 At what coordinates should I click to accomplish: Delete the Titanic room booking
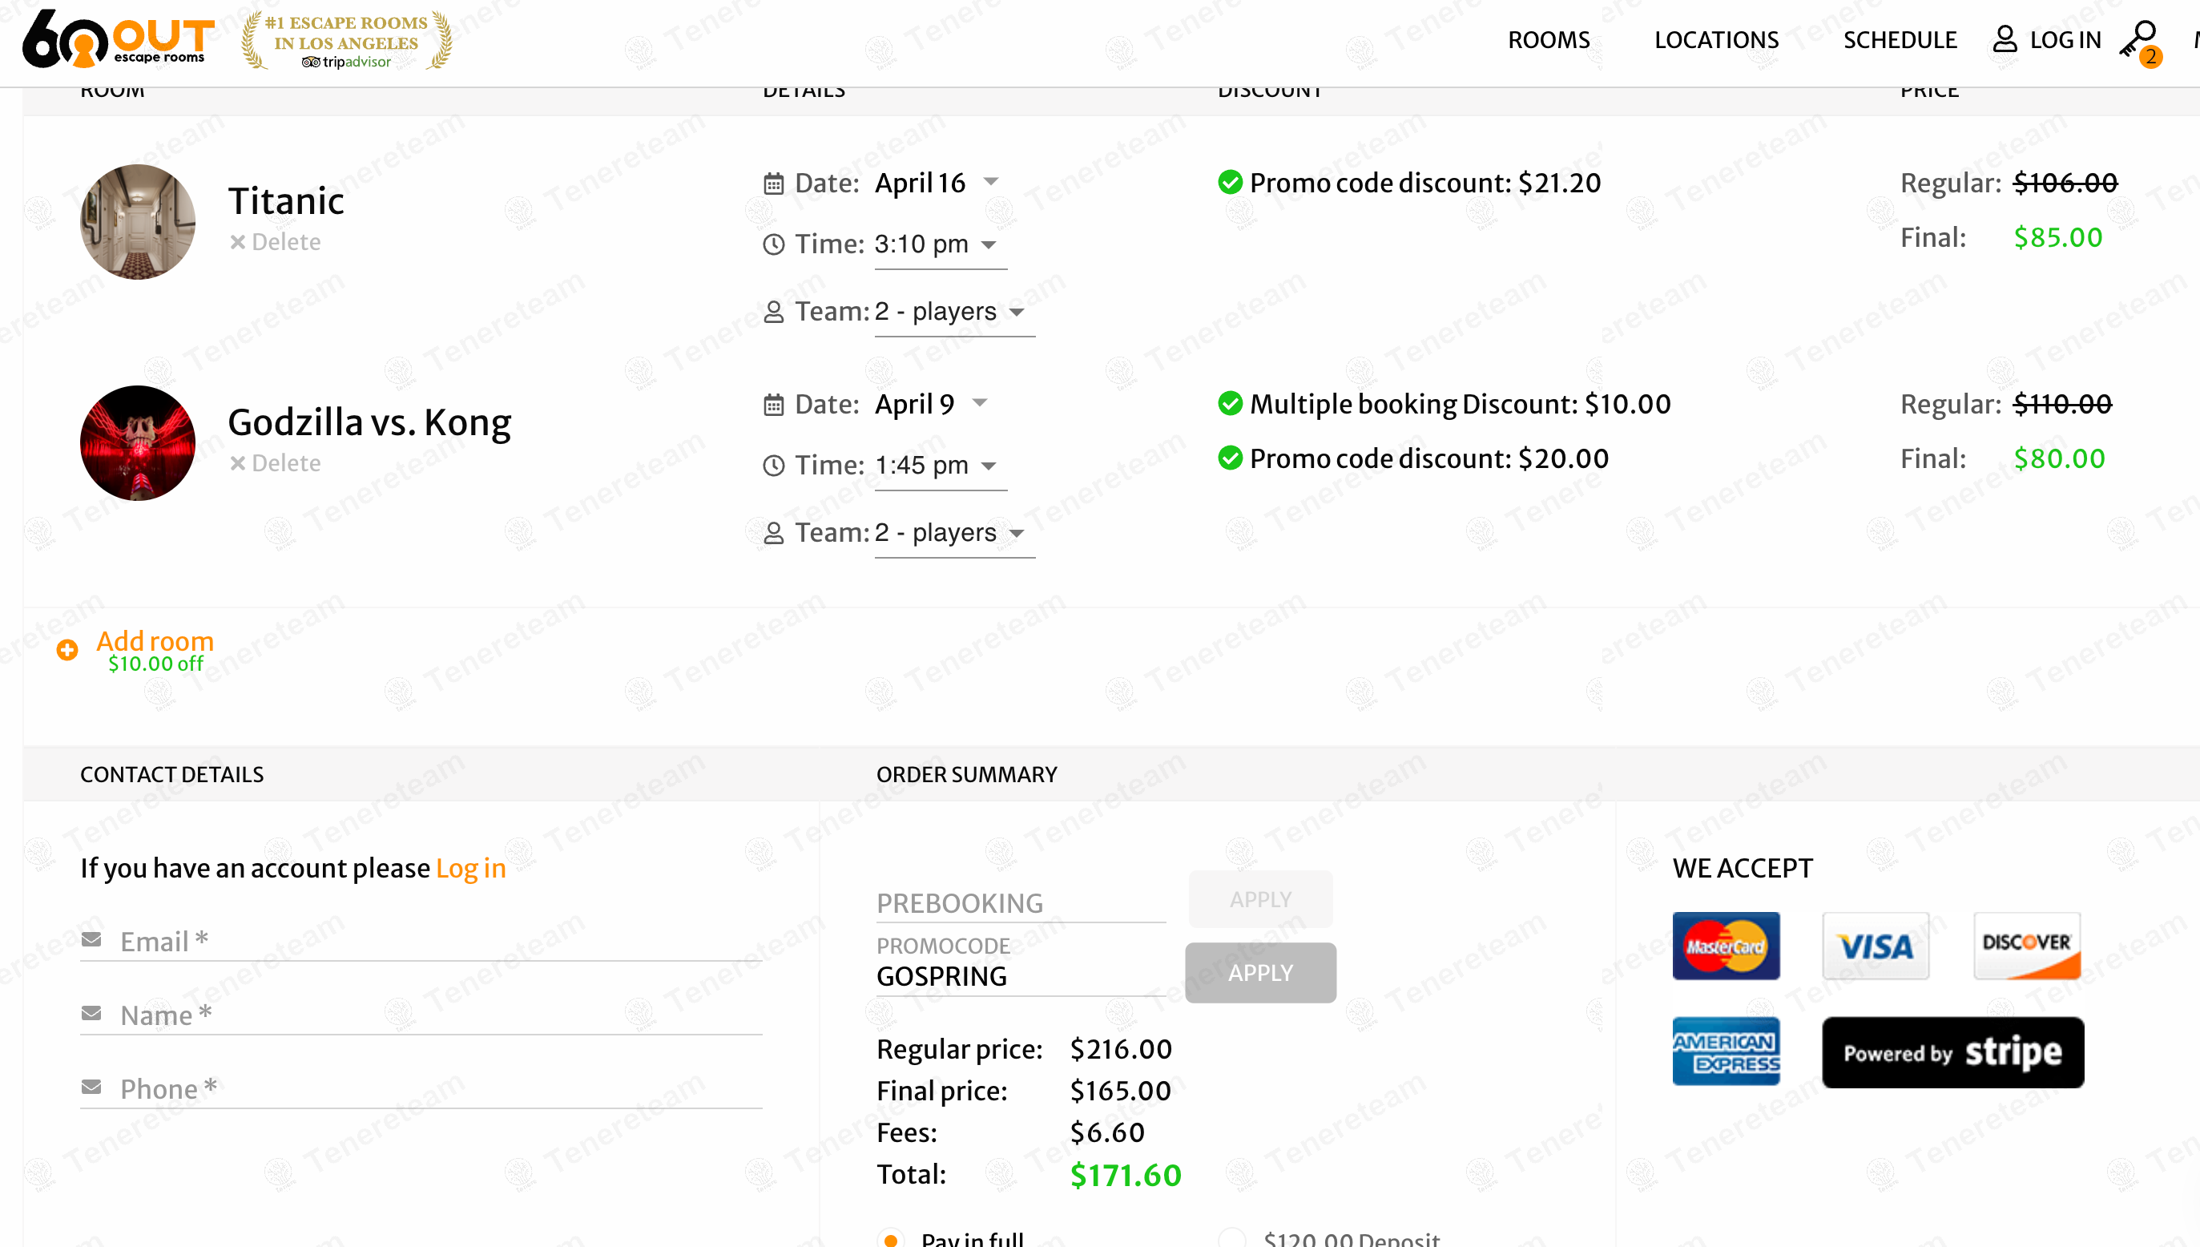[276, 242]
